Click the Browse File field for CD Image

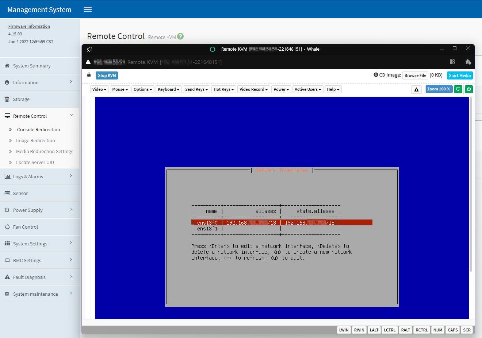pos(415,75)
